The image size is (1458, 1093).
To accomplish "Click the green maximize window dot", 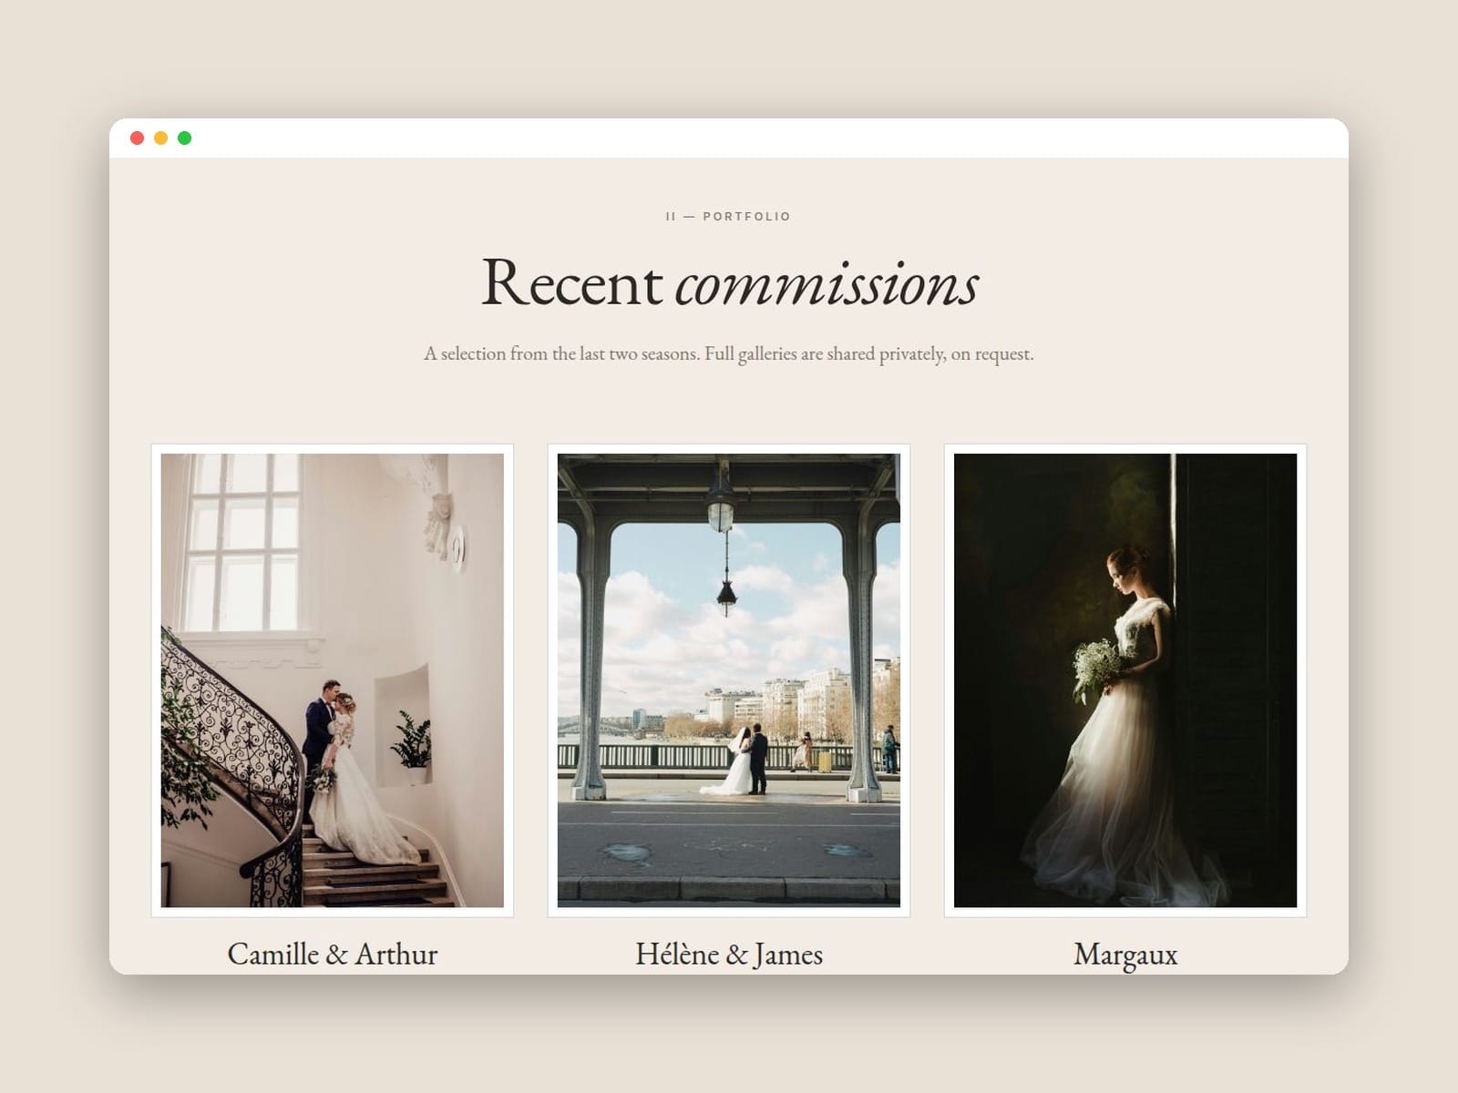I will coord(185,138).
